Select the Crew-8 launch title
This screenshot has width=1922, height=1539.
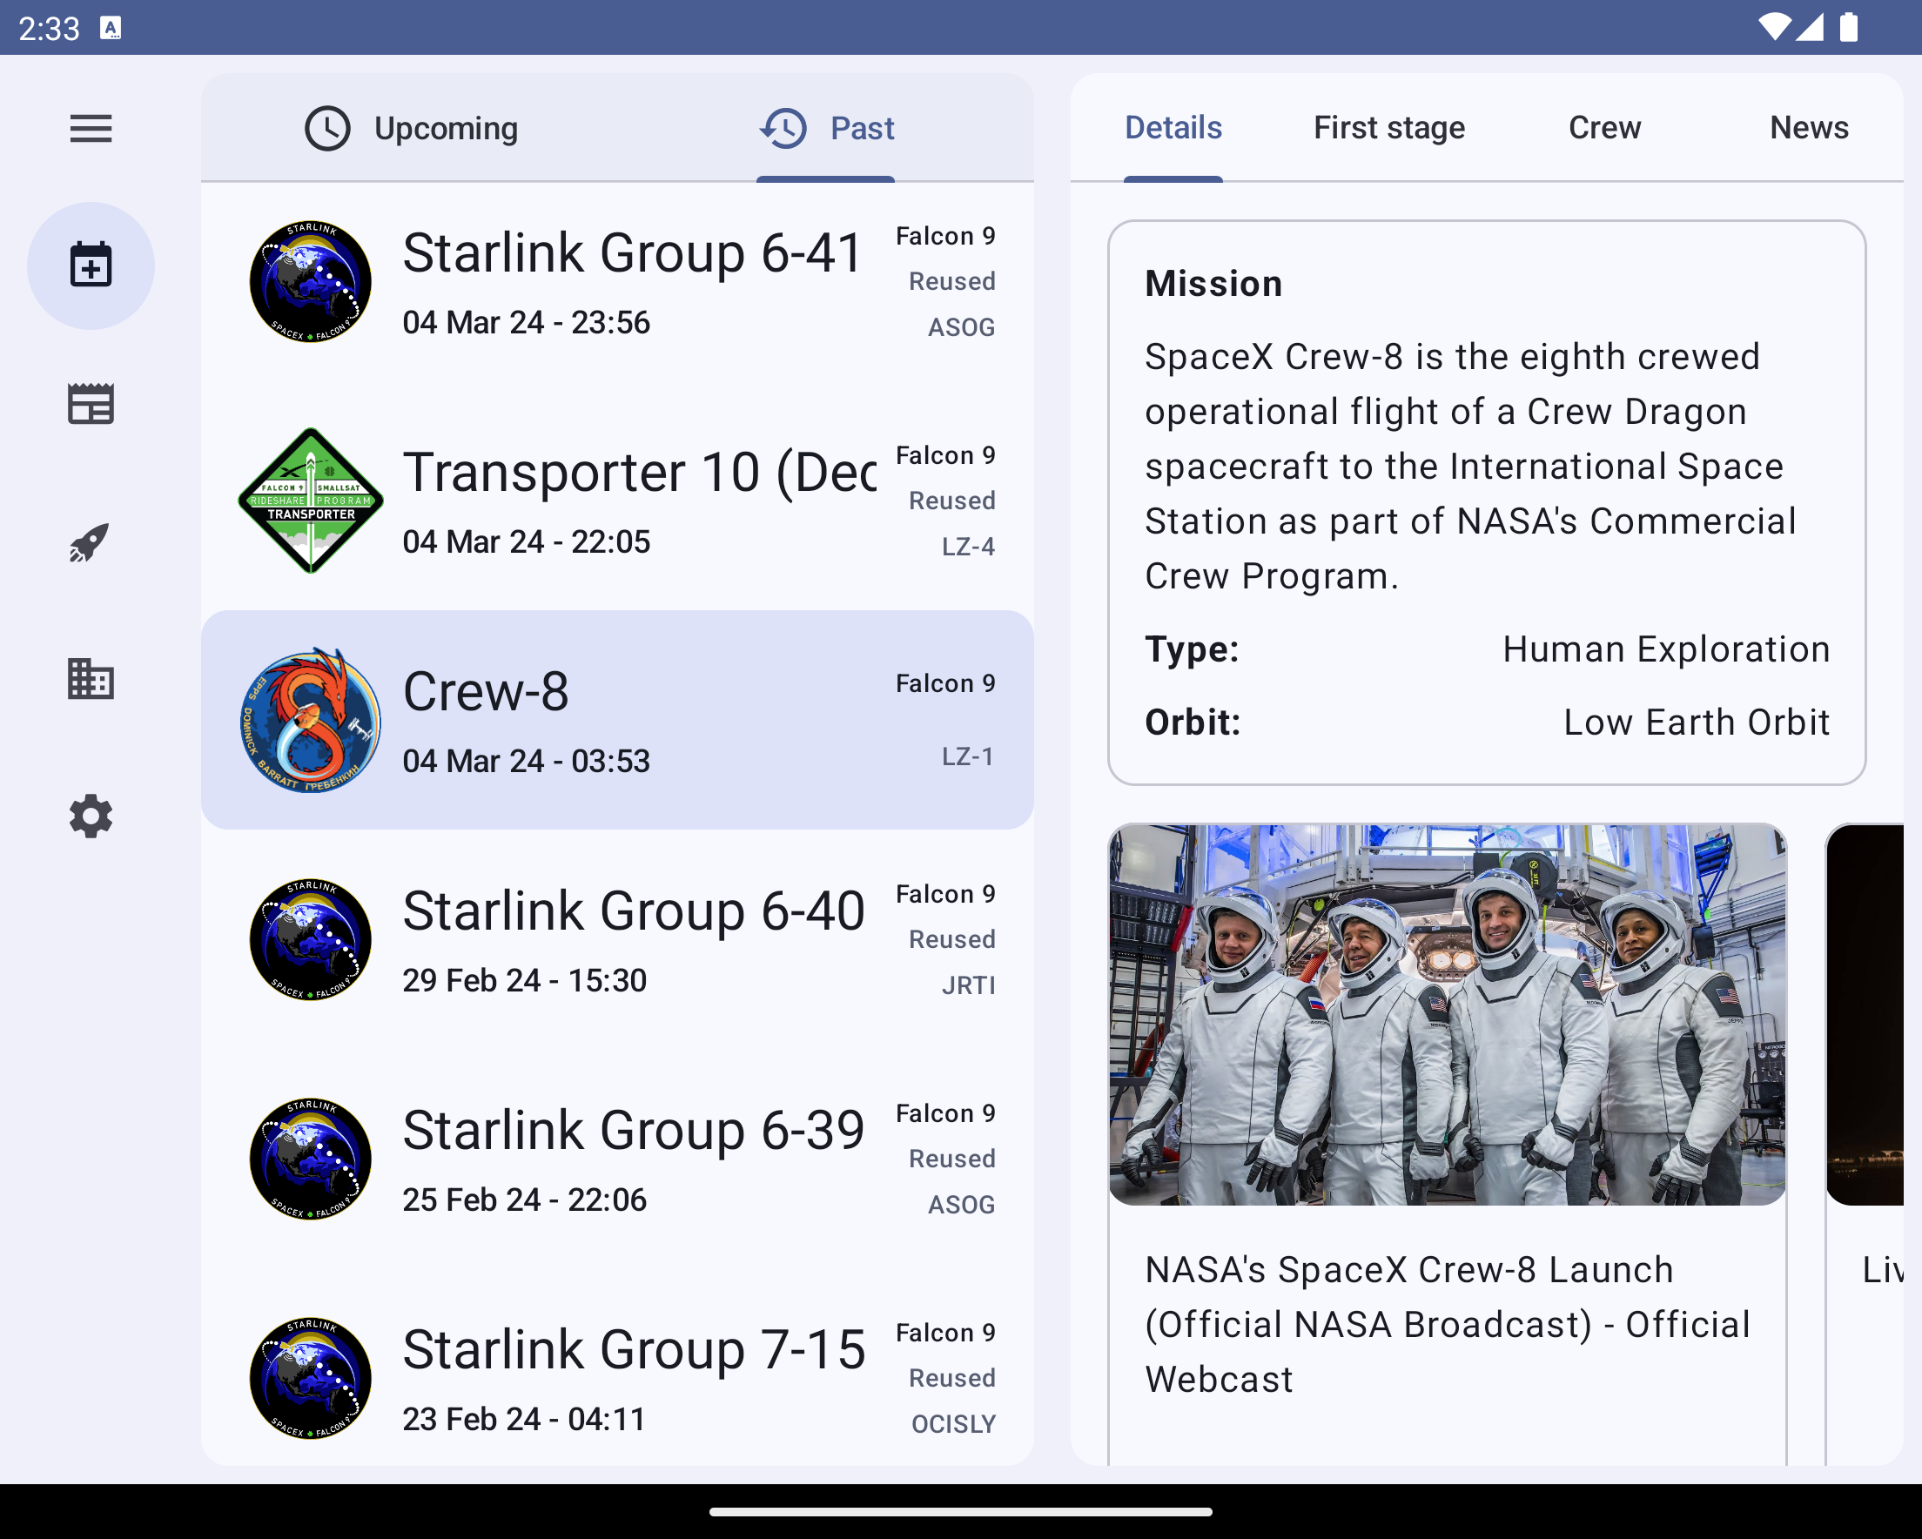point(486,692)
